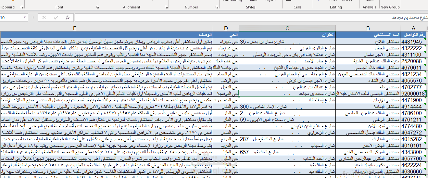Select cell with number 4622224

(x=413, y=165)
